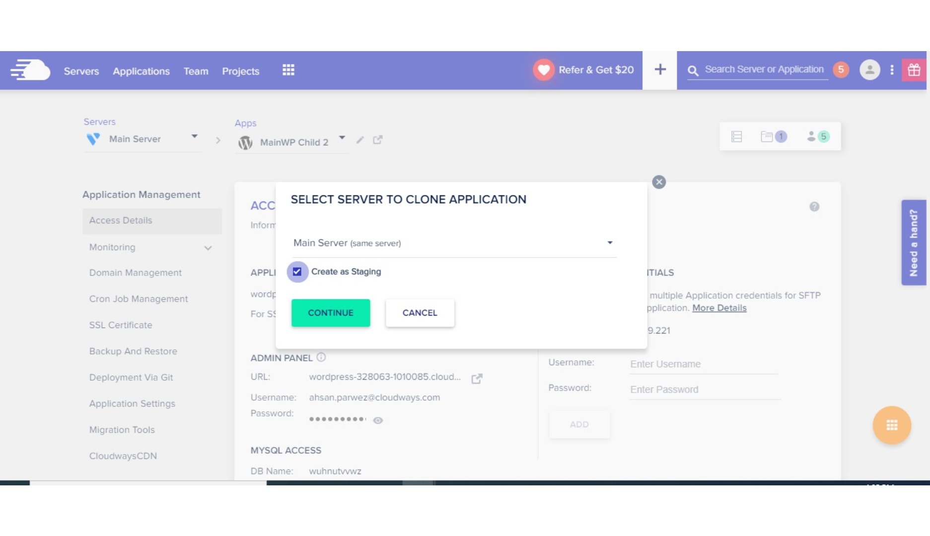Click the Enter Username field
930x536 pixels.
click(704, 364)
